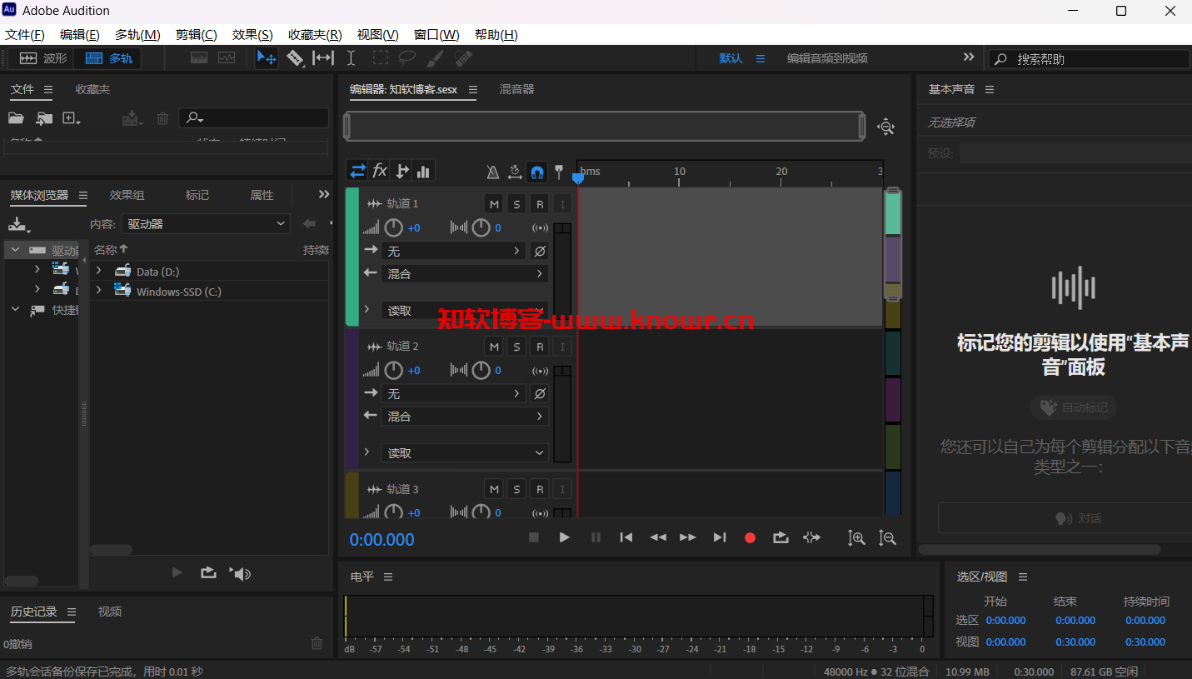Switch to the Mixer tab
This screenshot has width=1192, height=679.
[x=516, y=89]
